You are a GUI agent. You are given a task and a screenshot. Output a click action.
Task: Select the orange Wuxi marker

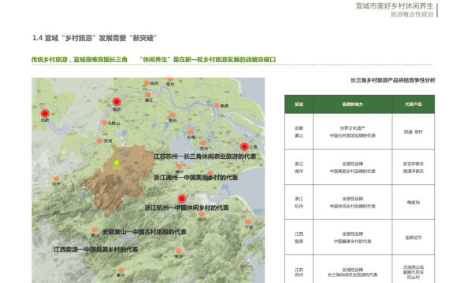coord(191,132)
